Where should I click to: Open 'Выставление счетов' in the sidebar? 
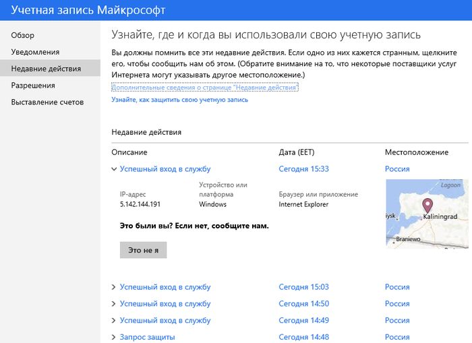(x=47, y=102)
